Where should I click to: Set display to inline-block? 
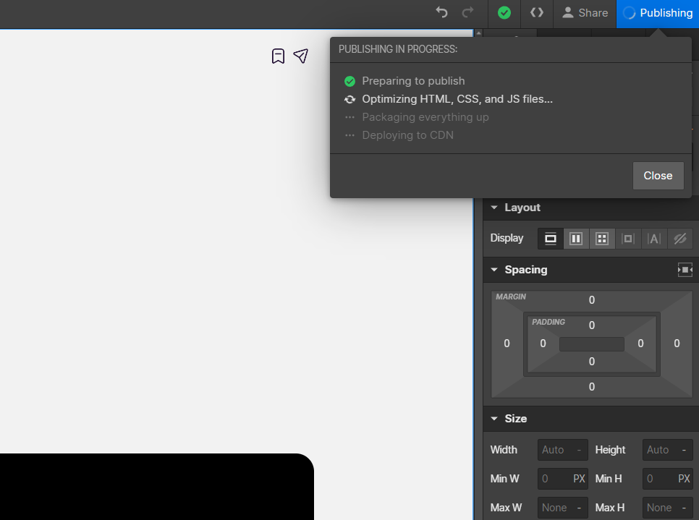(627, 239)
